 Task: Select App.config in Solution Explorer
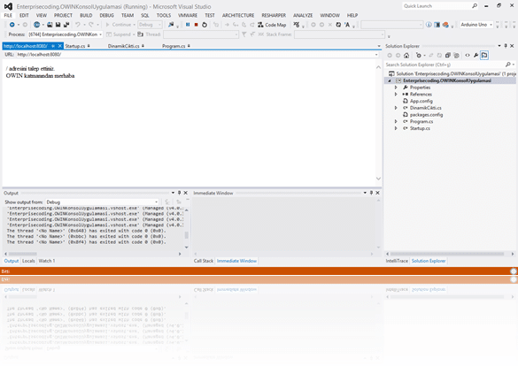coord(421,102)
